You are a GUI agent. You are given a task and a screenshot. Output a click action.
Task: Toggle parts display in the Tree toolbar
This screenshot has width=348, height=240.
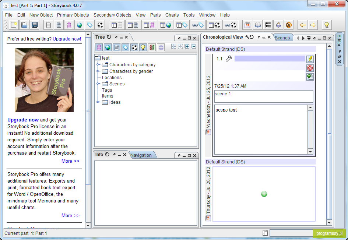pyautogui.click(x=161, y=47)
